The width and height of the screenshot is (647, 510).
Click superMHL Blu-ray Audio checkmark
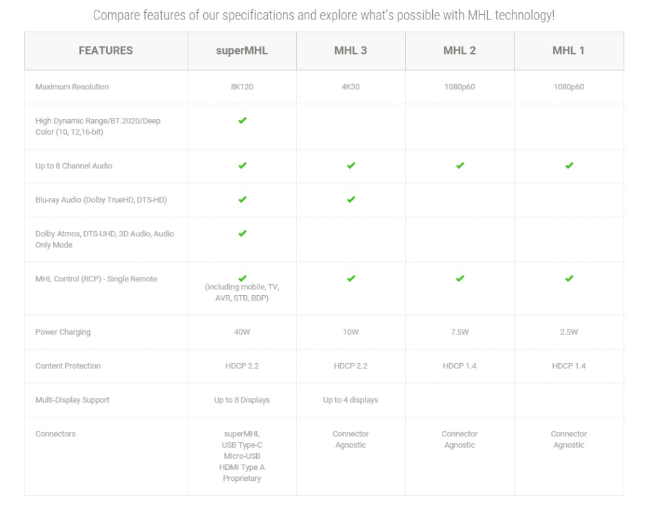pyautogui.click(x=242, y=199)
